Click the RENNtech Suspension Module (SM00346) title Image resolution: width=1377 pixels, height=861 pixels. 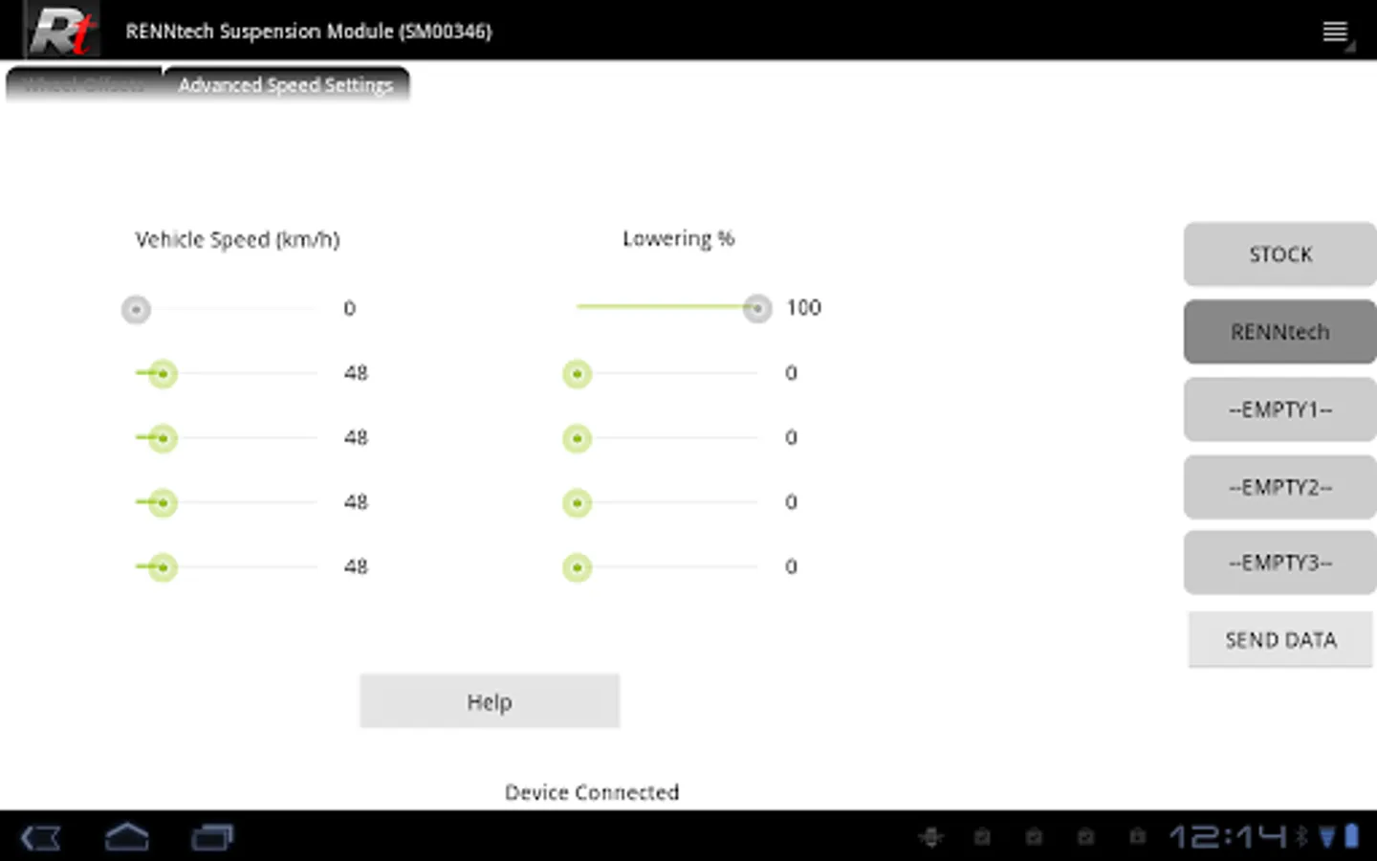[x=308, y=31]
